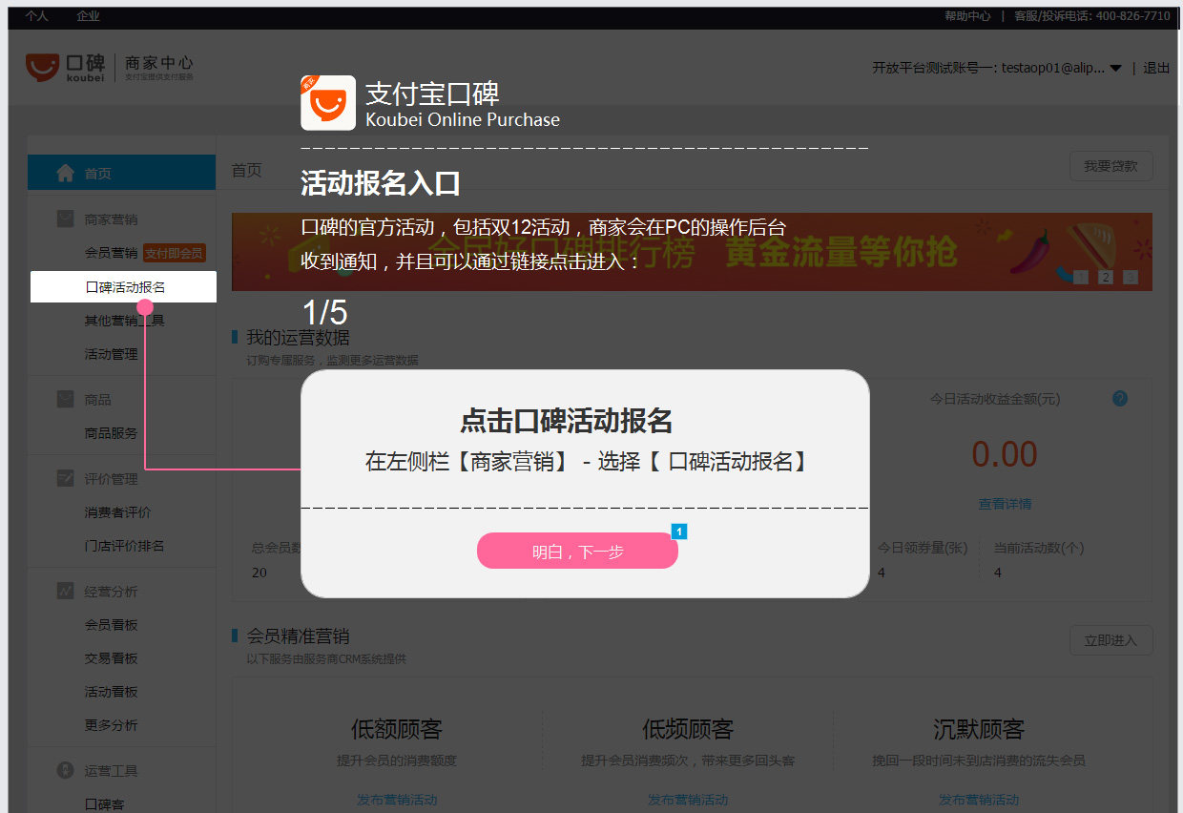The height and width of the screenshot is (813, 1183).
Task: Switch to 个人 in the top bar
Action: click(x=36, y=16)
